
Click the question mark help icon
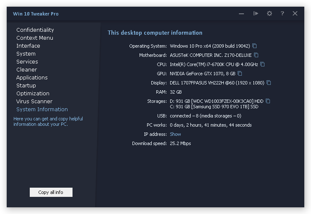(x=282, y=13)
